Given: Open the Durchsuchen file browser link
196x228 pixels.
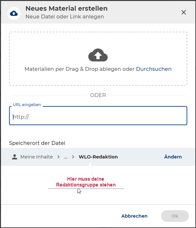Looking at the screenshot, I should (154, 69).
